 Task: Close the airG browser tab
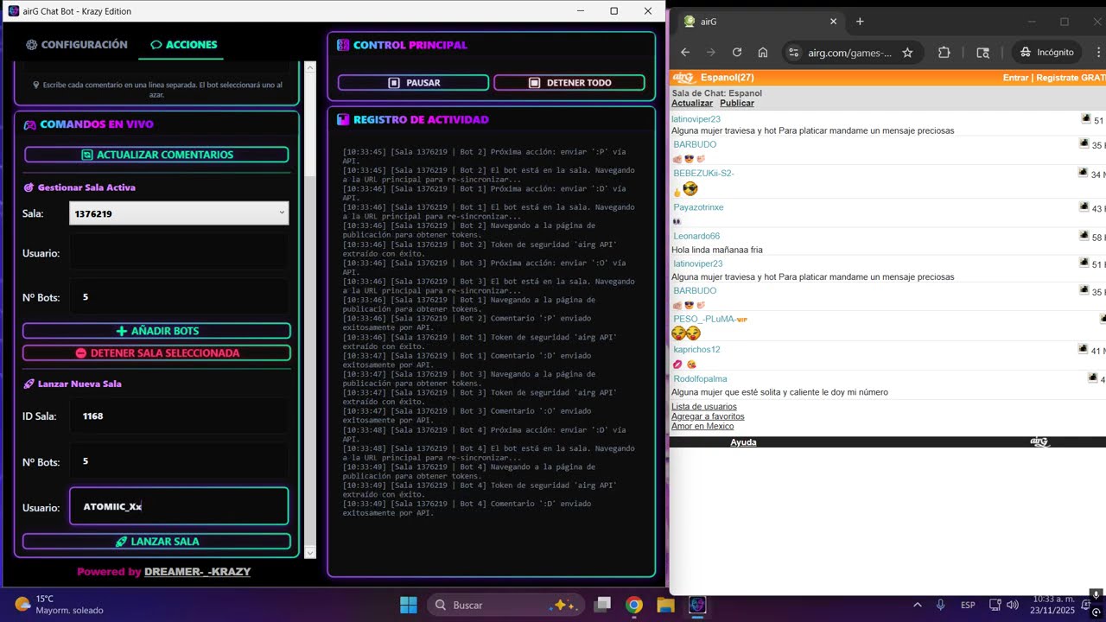click(833, 22)
